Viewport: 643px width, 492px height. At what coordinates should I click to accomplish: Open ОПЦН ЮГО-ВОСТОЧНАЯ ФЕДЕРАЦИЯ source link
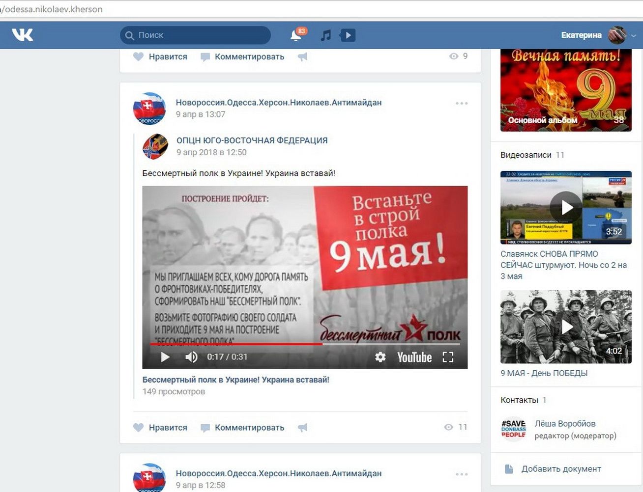[x=252, y=140]
